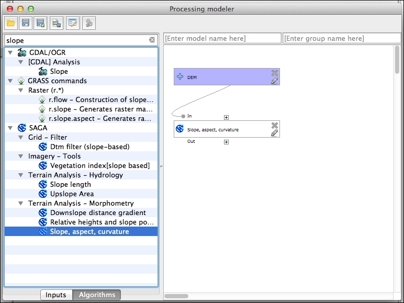Click the Edit model help icon
Viewport: 404px width, 303px height.
(x=72, y=23)
